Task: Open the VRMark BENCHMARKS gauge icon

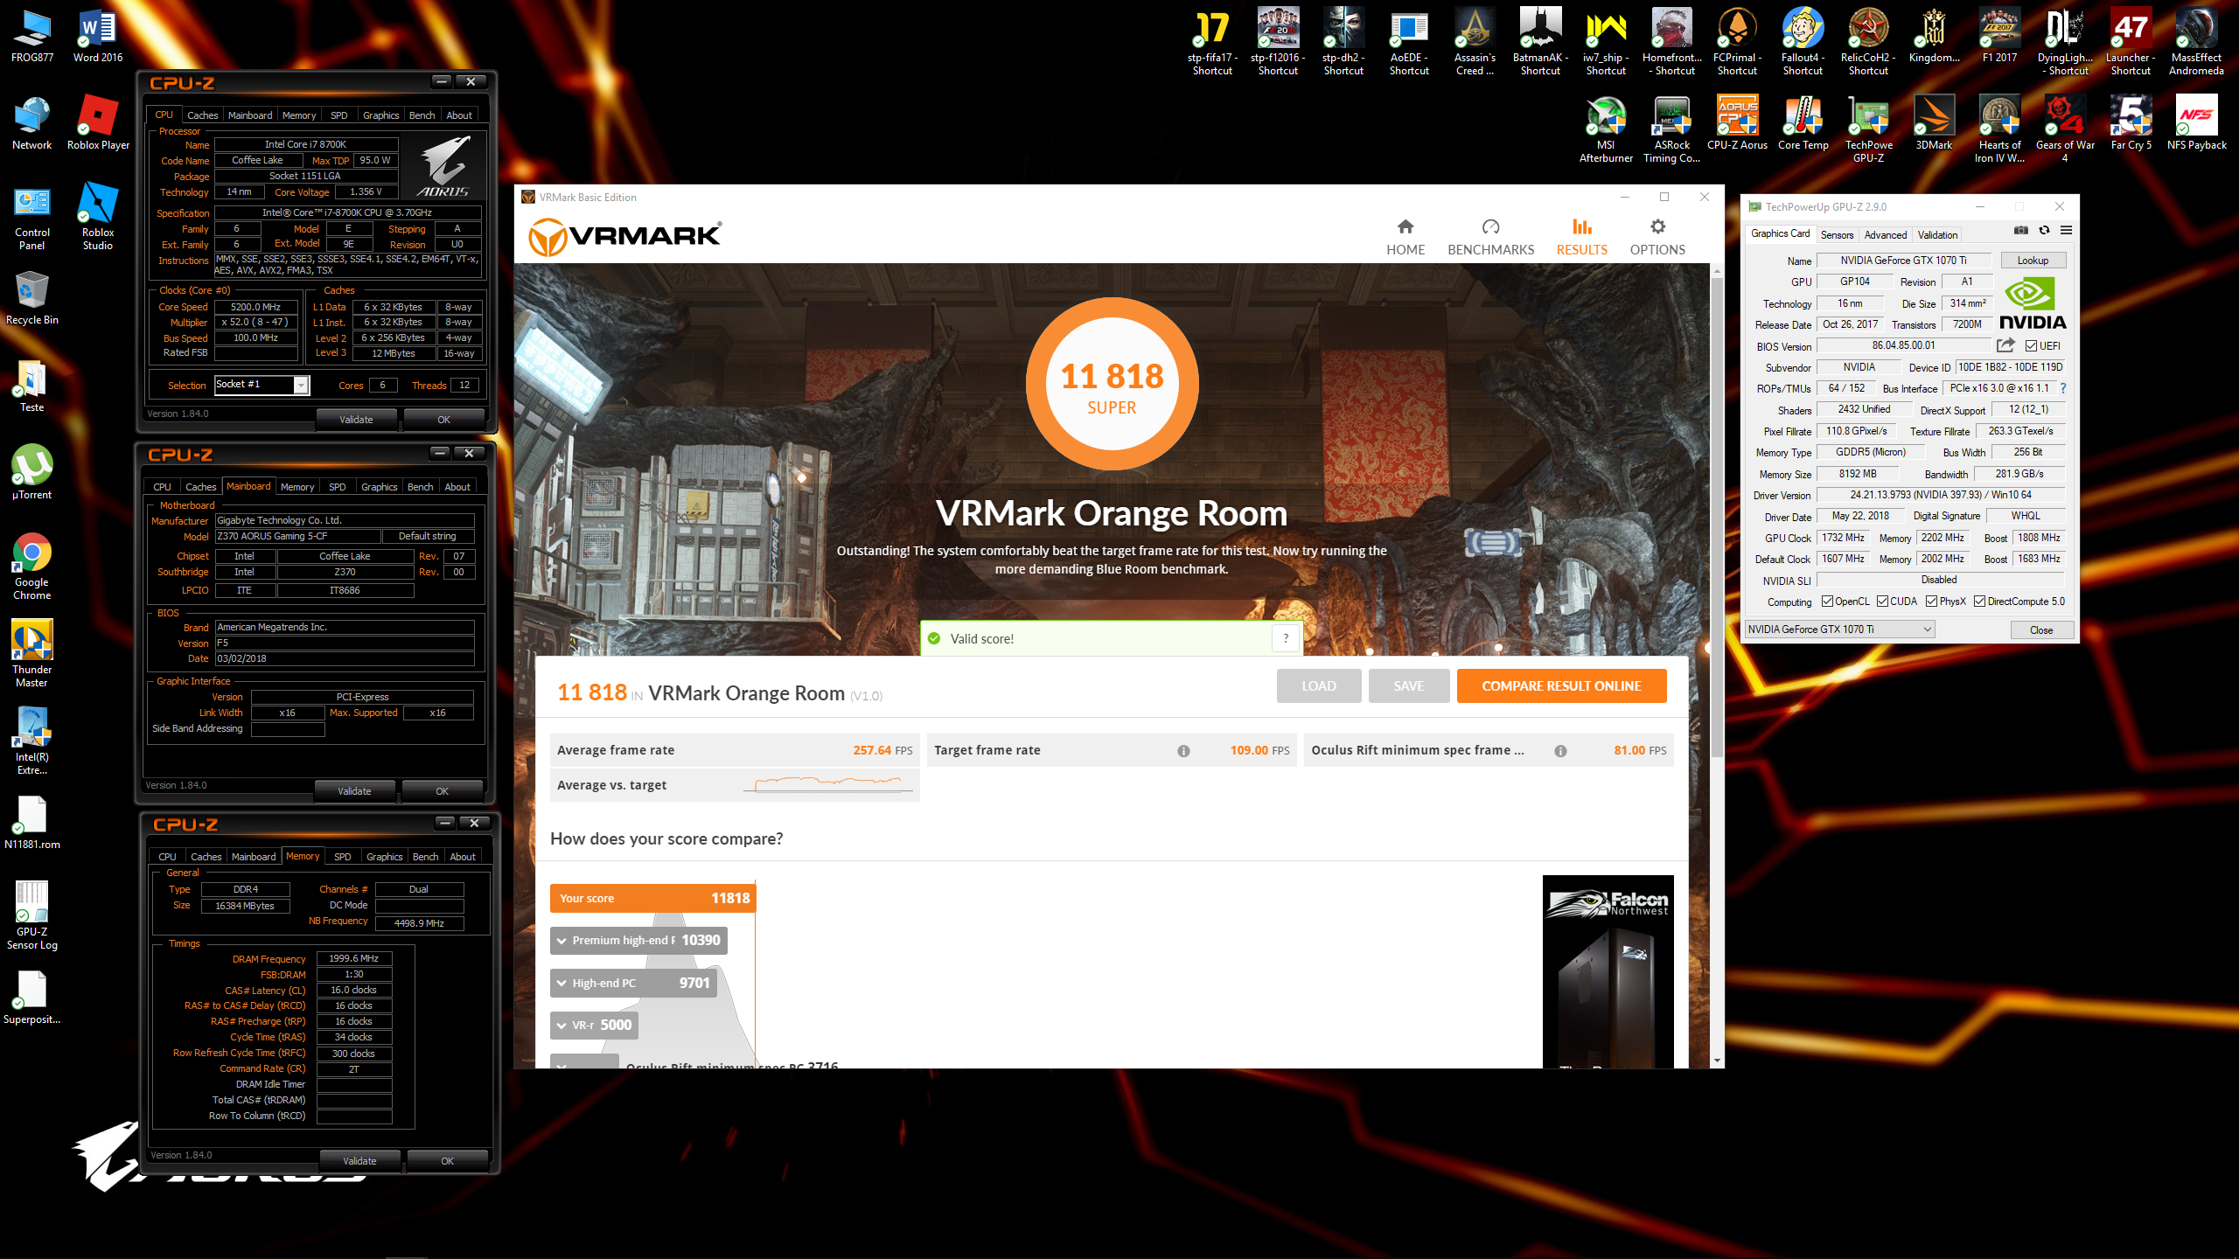Action: [x=1490, y=227]
